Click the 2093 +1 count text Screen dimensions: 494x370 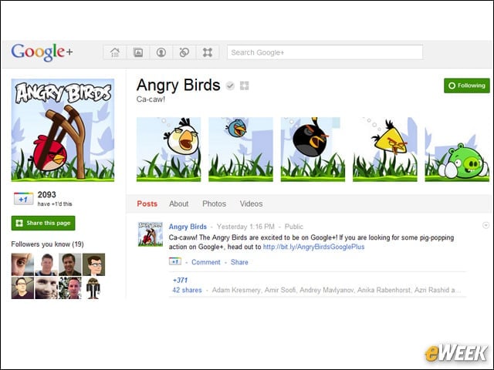tap(46, 195)
